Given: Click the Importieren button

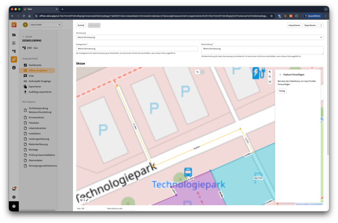Looking at the screenshot, I should pyautogui.click(x=294, y=25).
